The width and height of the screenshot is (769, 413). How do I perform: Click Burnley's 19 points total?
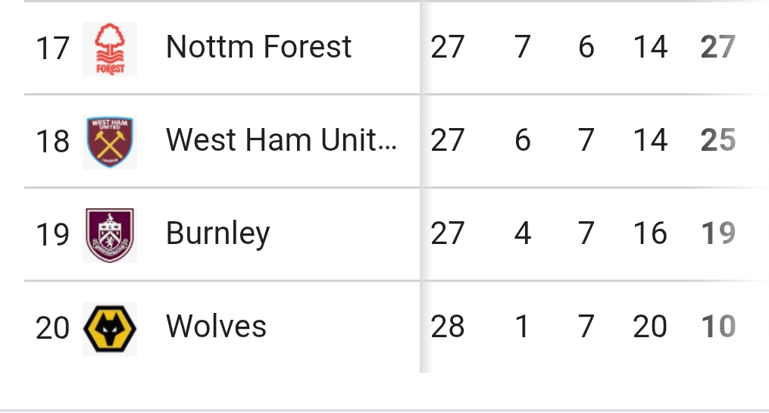click(x=717, y=233)
